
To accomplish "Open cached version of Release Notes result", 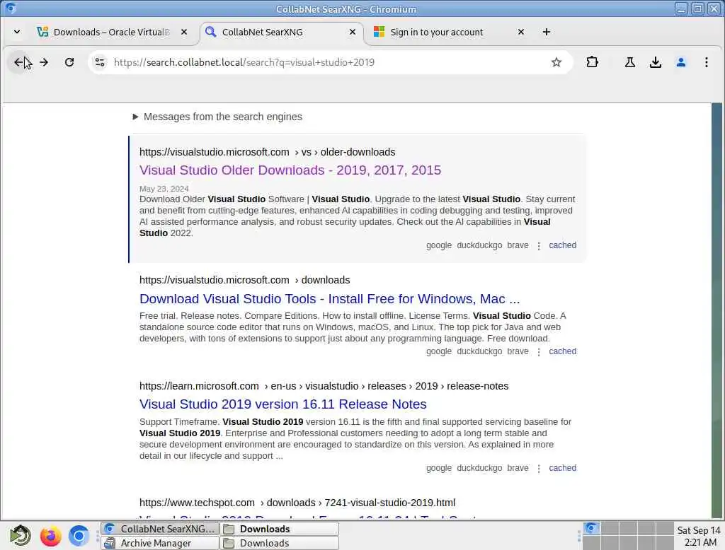I will click(x=562, y=468).
